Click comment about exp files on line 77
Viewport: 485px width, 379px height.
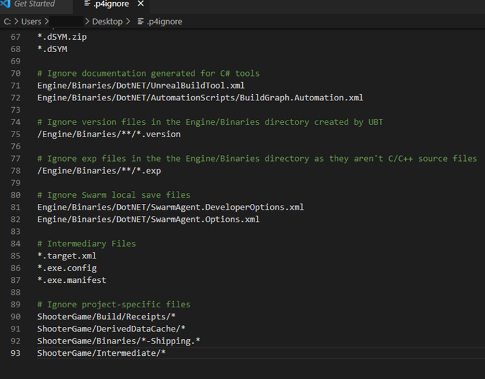[x=257, y=159]
